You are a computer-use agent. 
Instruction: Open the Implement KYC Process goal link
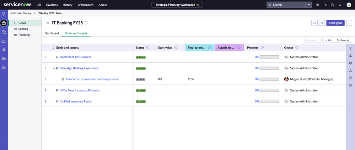coord(76,57)
